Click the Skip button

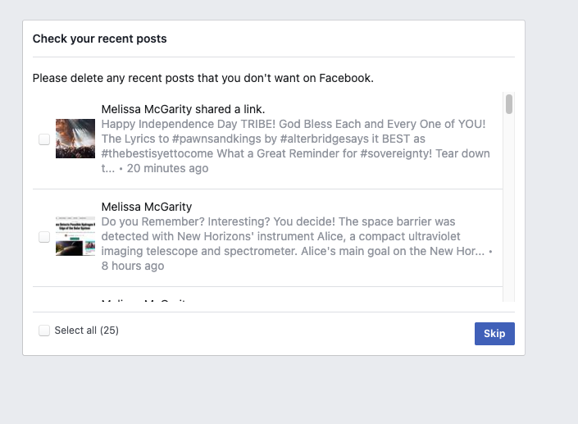tap(494, 334)
